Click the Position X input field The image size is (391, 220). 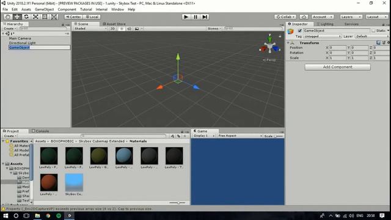tap(338, 48)
